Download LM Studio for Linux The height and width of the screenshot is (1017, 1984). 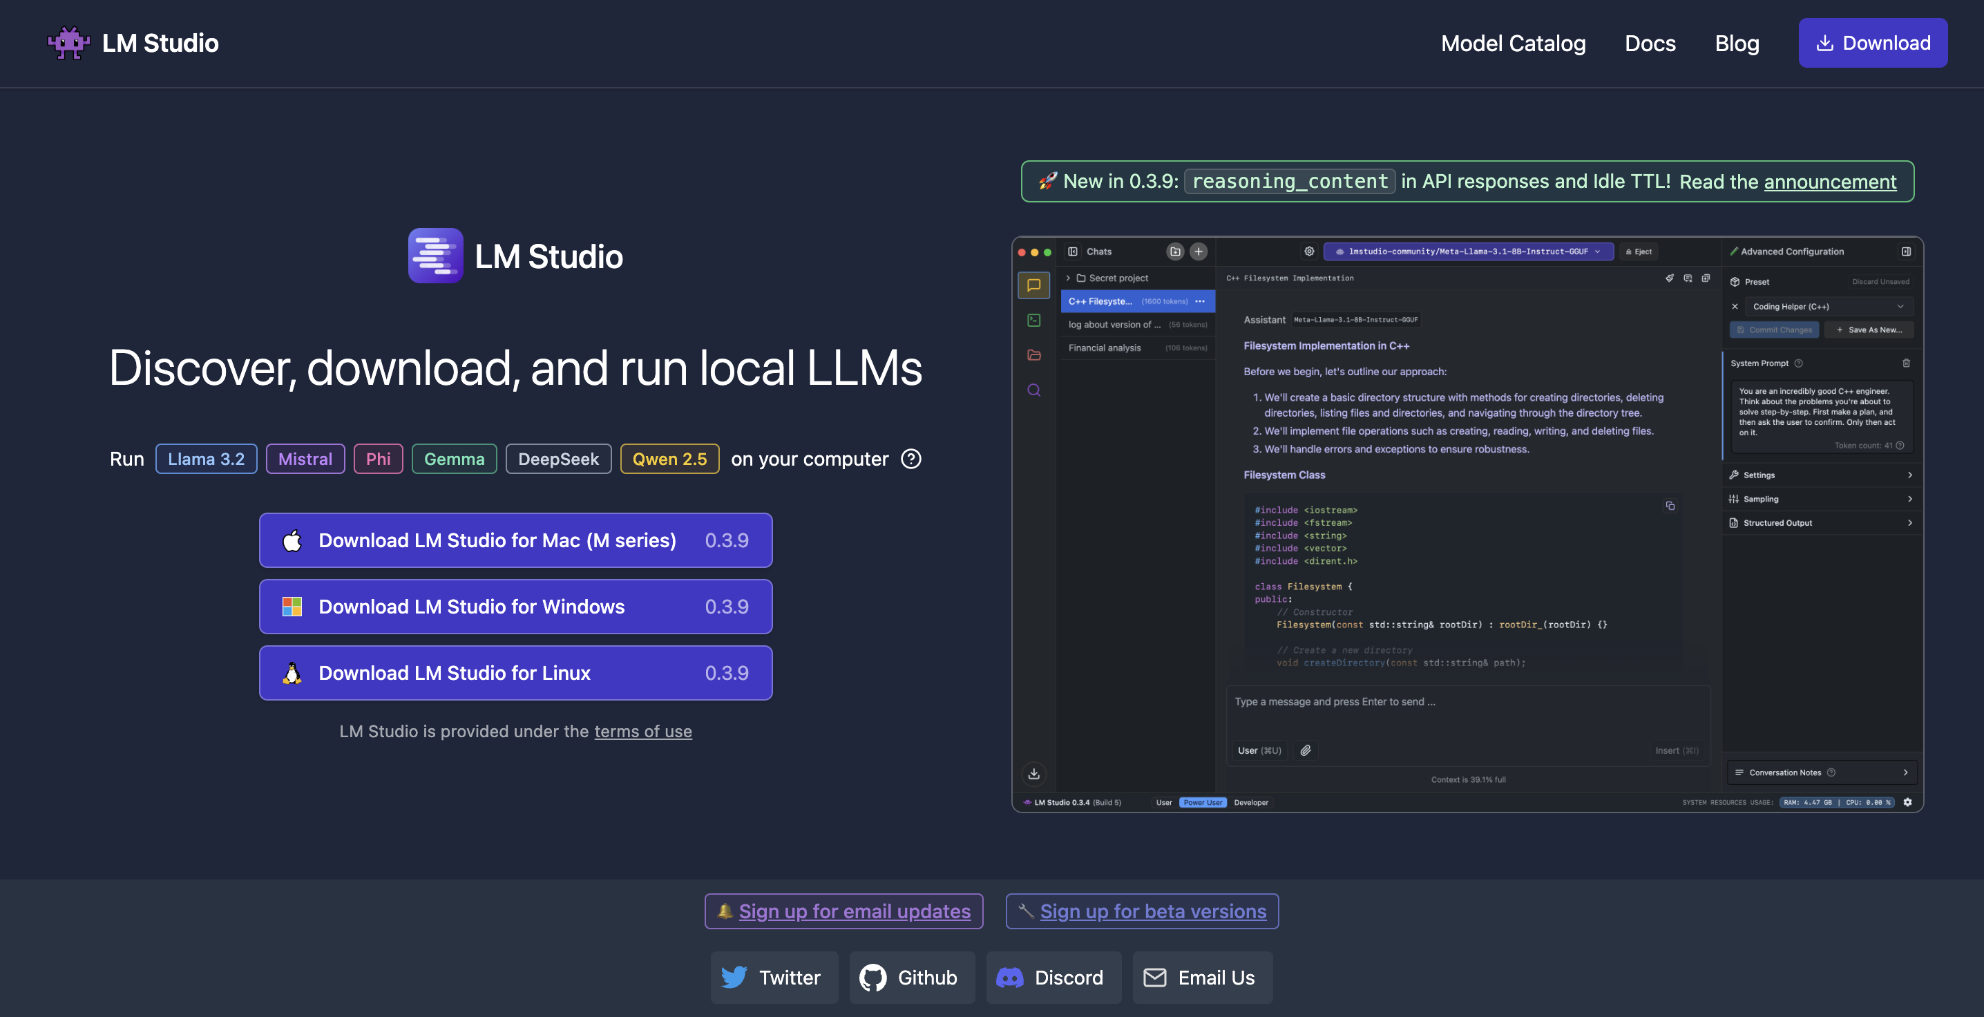(x=515, y=673)
